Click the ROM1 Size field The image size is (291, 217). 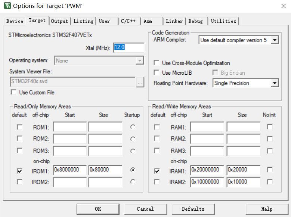coord(105,127)
